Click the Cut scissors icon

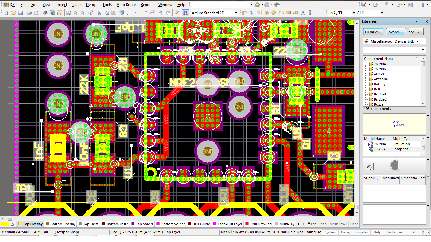pos(99,13)
